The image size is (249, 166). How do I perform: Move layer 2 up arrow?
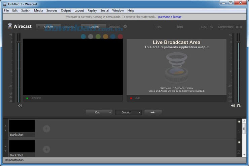pos(5,146)
